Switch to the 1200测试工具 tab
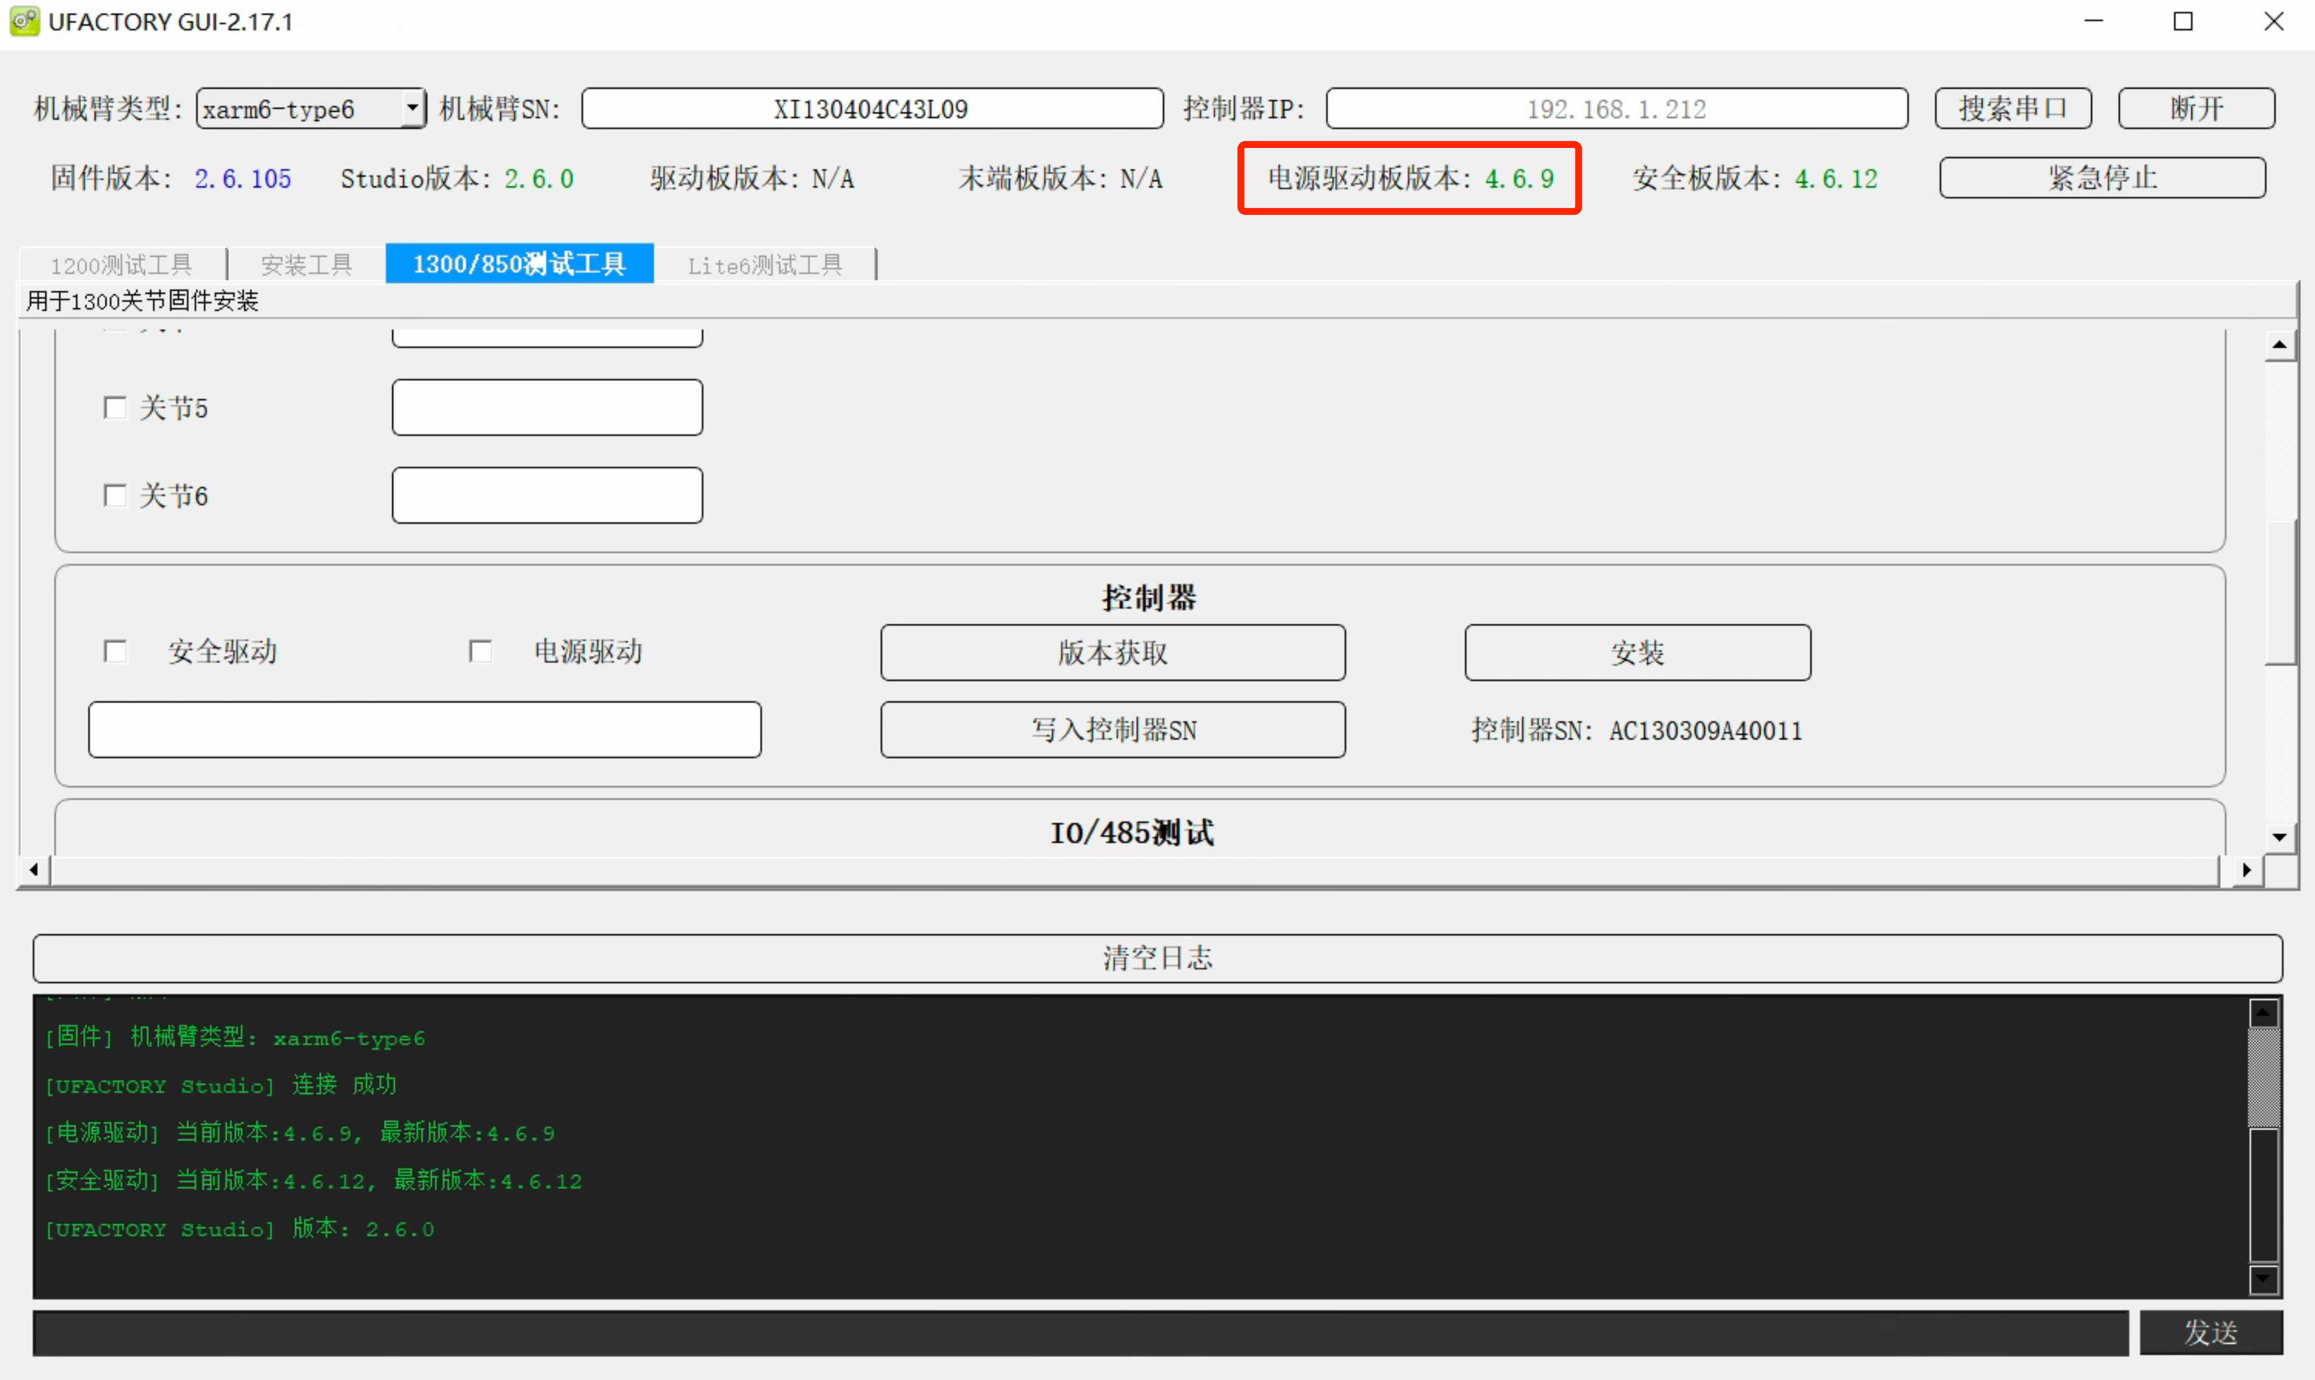The image size is (2315, 1380). point(122,265)
